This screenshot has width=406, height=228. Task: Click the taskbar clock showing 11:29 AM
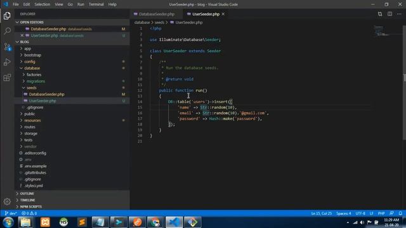391,222
